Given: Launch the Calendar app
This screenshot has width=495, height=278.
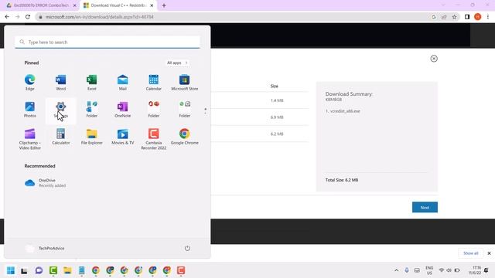Looking at the screenshot, I should pyautogui.click(x=153, y=83).
